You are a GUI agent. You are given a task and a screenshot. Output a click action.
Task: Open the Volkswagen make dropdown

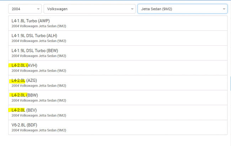pos(89,8)
